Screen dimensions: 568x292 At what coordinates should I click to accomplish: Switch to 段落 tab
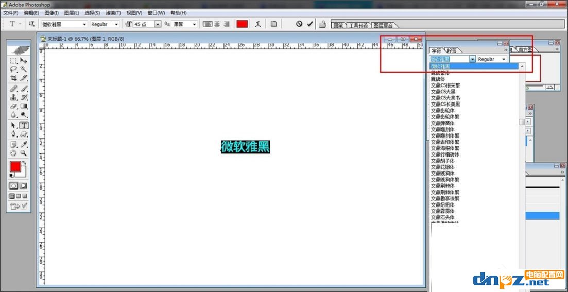(452, 50)
